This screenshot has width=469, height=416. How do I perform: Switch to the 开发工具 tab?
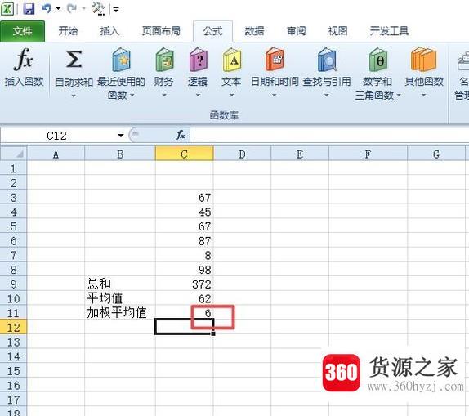[x=389, y=31]
